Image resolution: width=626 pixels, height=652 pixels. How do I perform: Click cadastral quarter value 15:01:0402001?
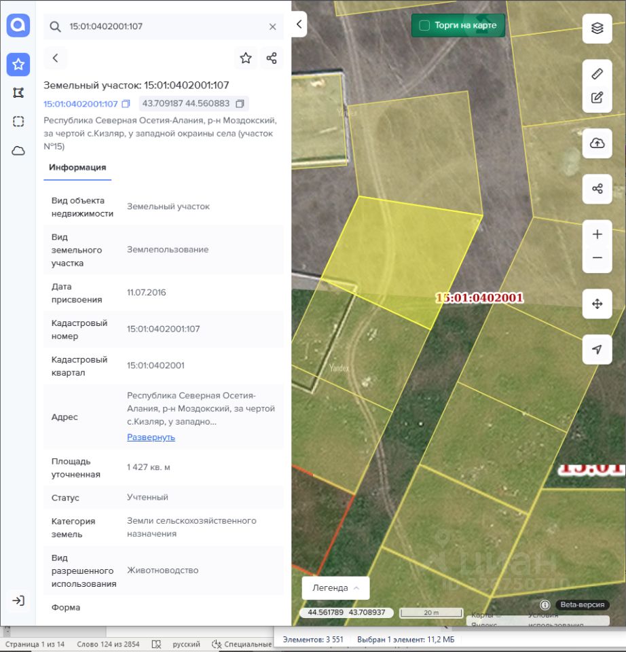(155, 365)
